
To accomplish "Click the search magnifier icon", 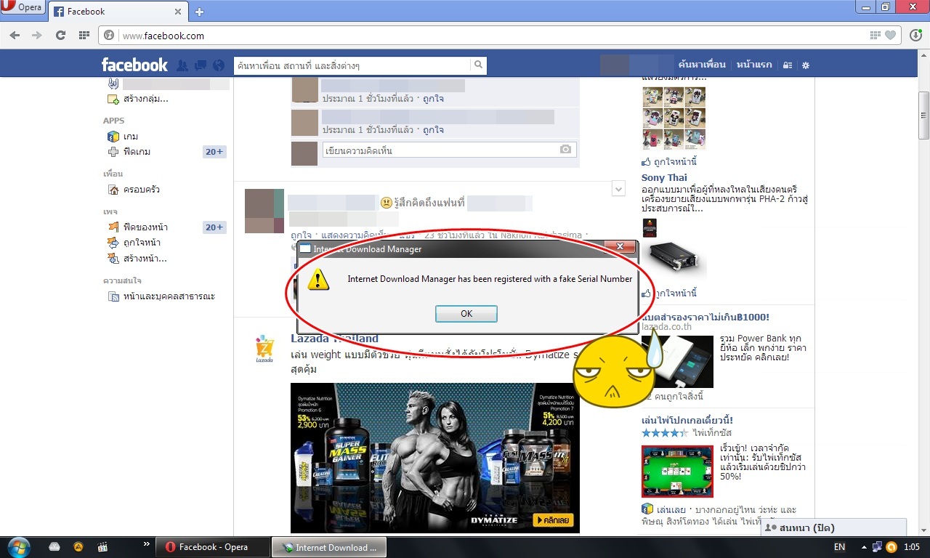I will [478, 65].
